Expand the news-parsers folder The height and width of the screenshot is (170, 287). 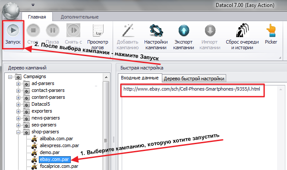(x=18, y=118)
